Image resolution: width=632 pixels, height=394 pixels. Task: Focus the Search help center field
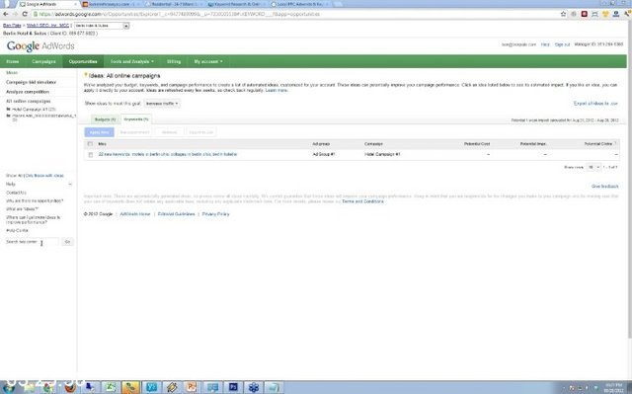click(x=32, y=242)
